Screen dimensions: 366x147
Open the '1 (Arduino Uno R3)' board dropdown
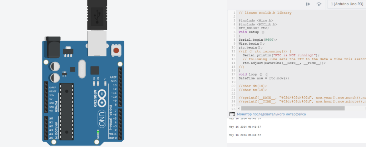[347, 4]
